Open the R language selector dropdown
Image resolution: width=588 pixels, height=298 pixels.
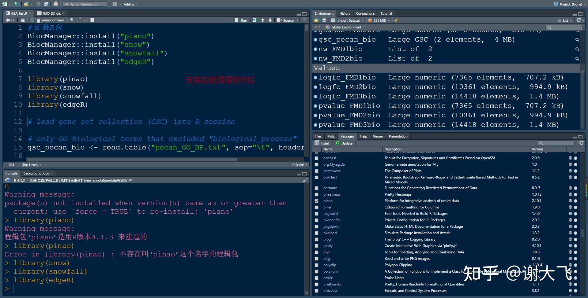[x=317, y=27]
